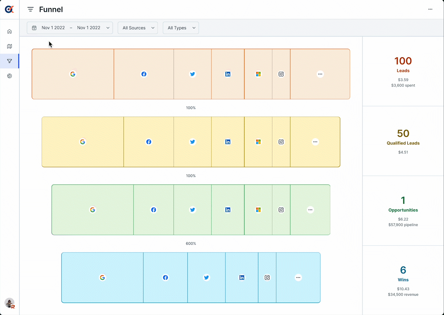Open the All Sources dropdown

(x=138, y=28)
